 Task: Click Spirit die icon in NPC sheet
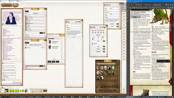98,32
